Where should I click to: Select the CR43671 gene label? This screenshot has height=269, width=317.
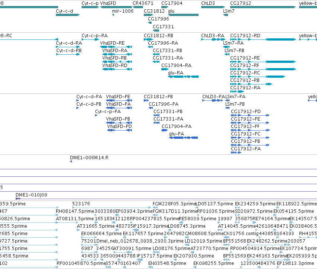pos(143,3)
